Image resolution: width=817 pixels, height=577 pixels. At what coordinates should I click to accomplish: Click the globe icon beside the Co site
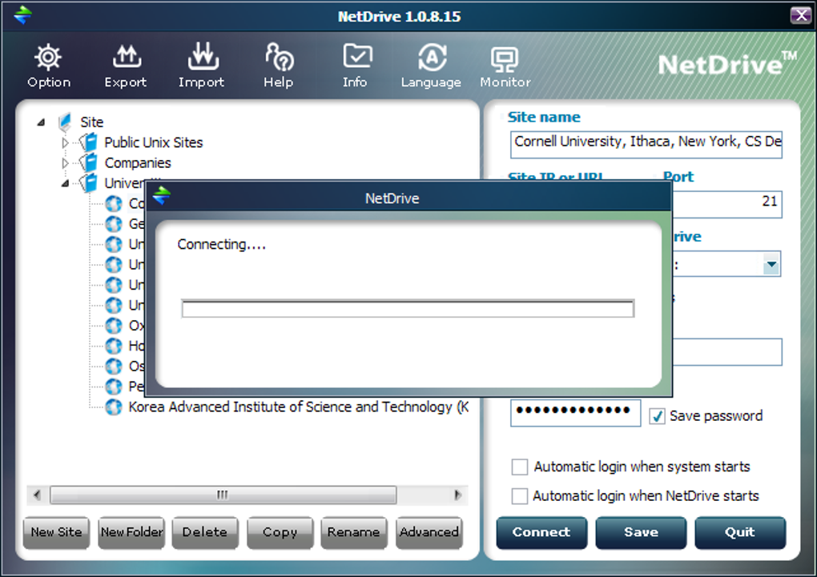coord(114,203)
